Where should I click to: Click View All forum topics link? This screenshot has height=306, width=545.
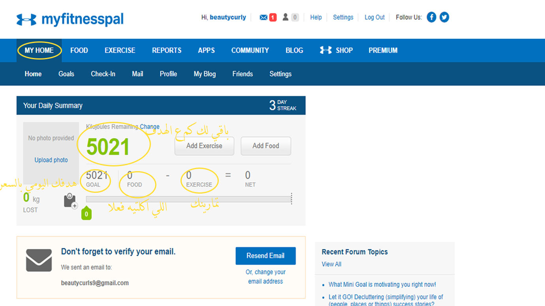pos(331,264)
